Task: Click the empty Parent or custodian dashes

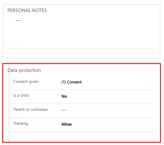Action: coord(64,110)
